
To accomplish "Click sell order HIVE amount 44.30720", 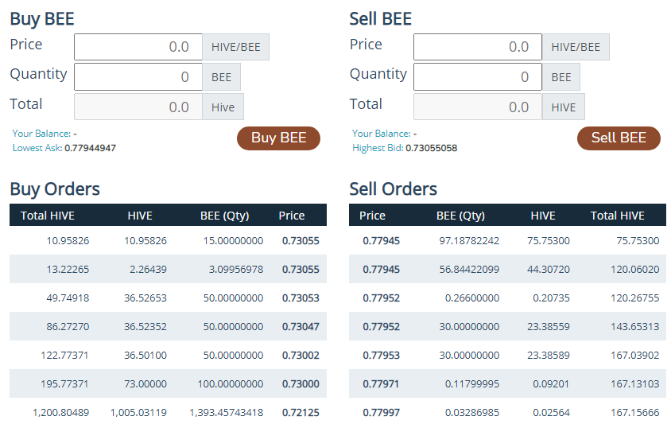I will tap(549, 270).
